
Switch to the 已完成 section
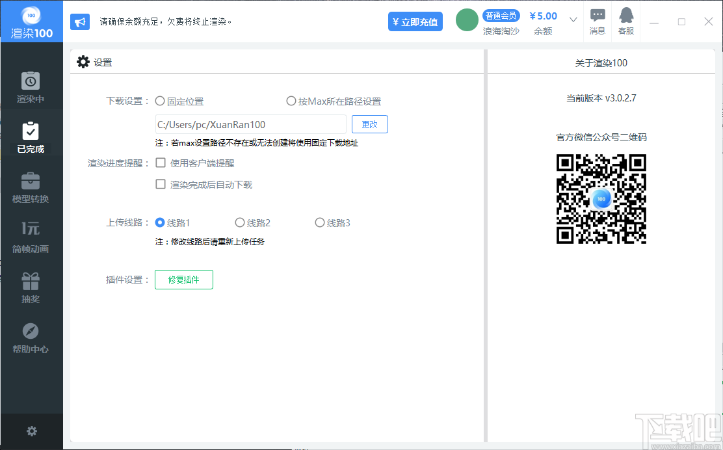[x=31, y=137]
